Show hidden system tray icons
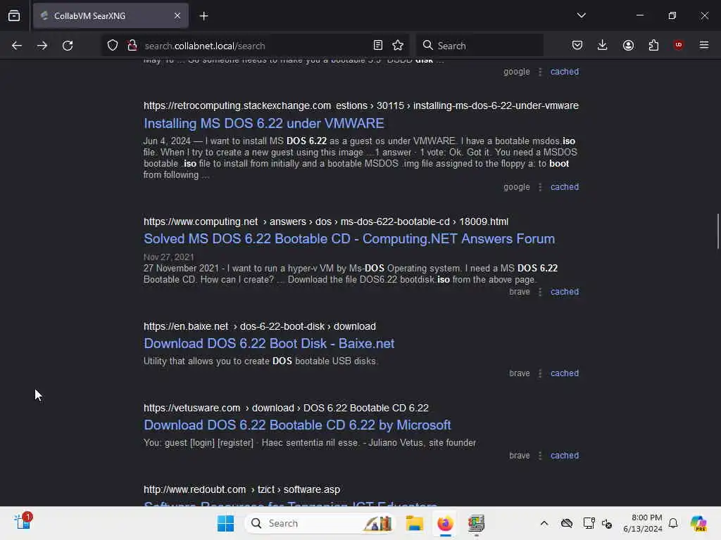The image size is (721, 540). (x=544, y=523)
